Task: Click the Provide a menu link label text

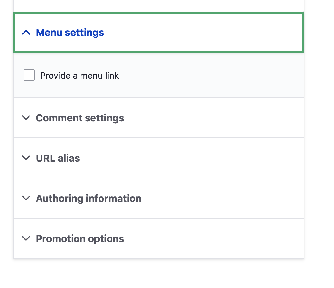Action: coord(79,75)
